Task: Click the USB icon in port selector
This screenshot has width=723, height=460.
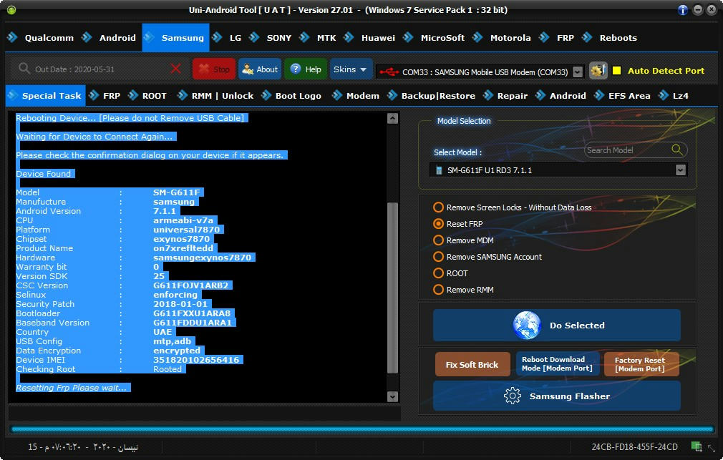Action: (389, 72)
